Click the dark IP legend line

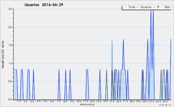(154, 7)
